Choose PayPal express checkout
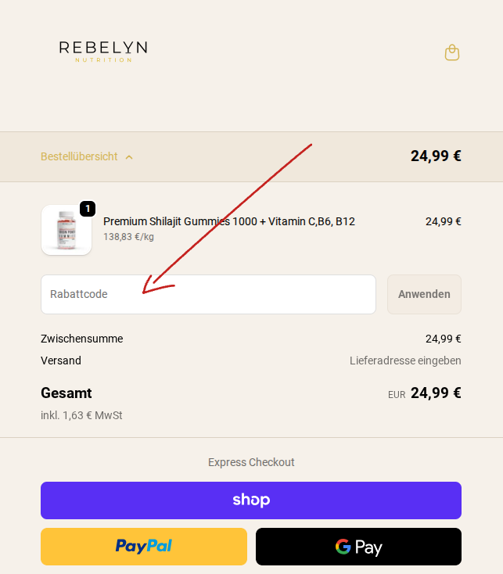Image resolution: width=503 pixels, height=574 pixels. pyautogui.click(x=144, y=547)
